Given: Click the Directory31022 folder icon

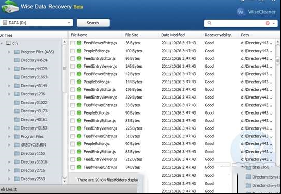Looking at the screenshot, I should 17,103.
